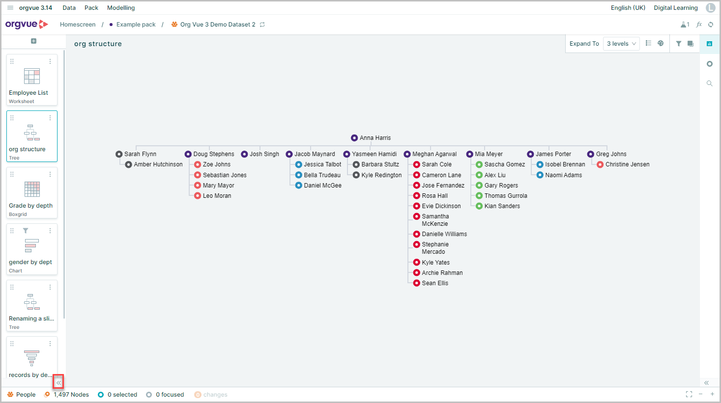
Task: Open the fx expression icon
Action: tap(699, 25)
